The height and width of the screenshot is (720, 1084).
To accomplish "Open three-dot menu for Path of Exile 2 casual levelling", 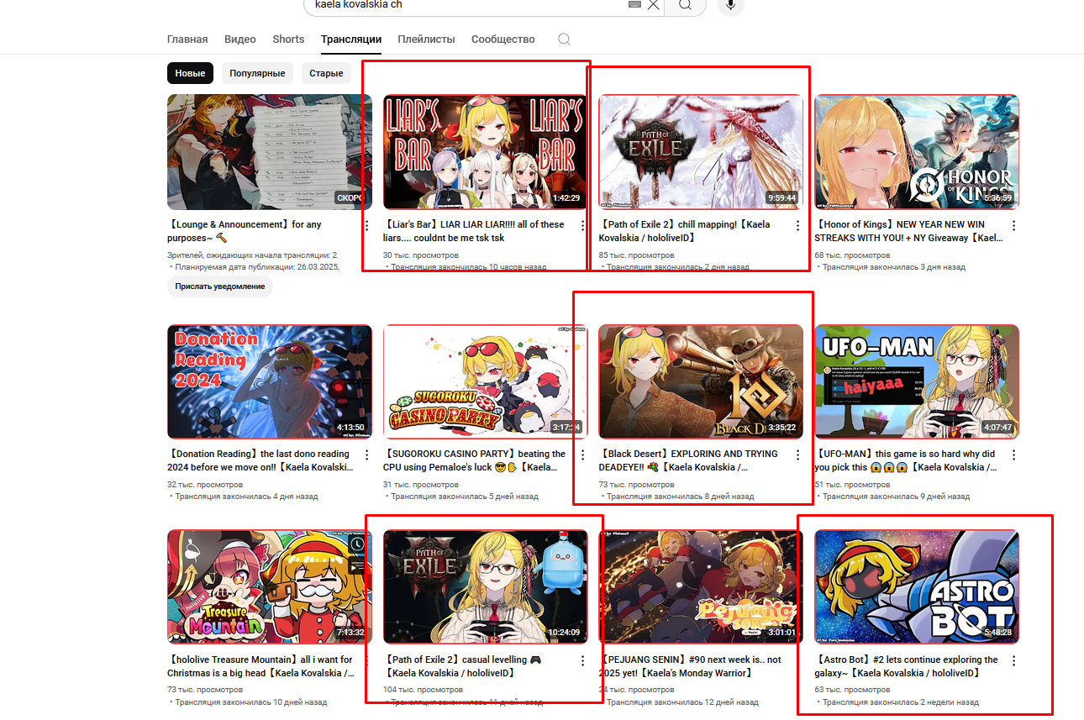I will pyautogui.click(x=582, y=661).
